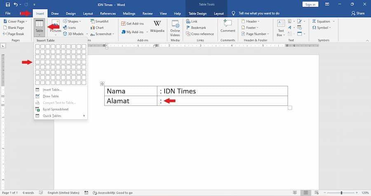This screenshot has width=371, height=196.
Task: Insert a Link
Action: tap(192, 21)
